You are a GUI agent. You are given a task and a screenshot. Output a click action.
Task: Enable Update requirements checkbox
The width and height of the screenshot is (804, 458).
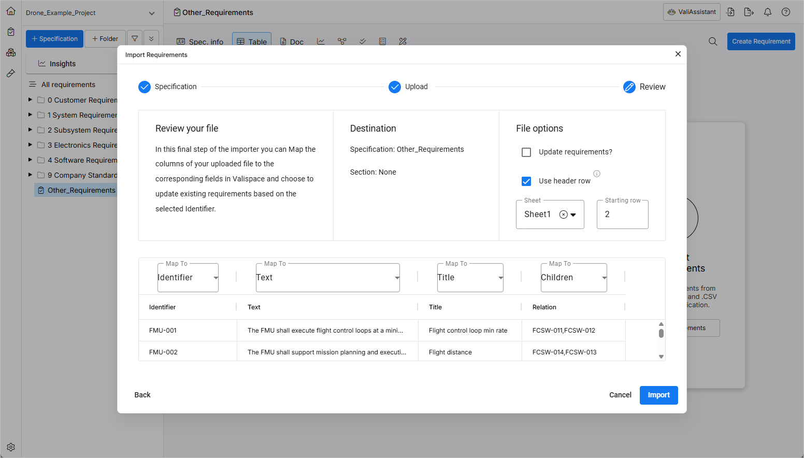tap(526, 152)
